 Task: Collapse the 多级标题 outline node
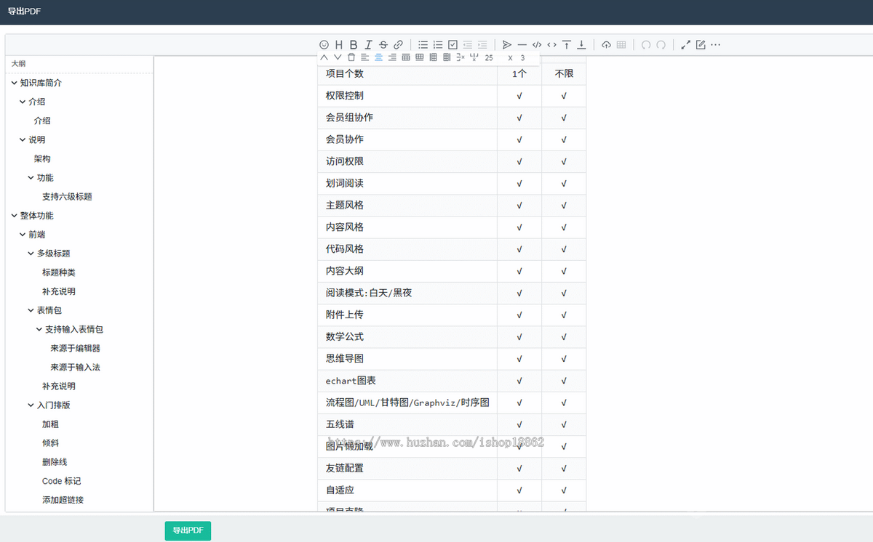pos(31,253)
